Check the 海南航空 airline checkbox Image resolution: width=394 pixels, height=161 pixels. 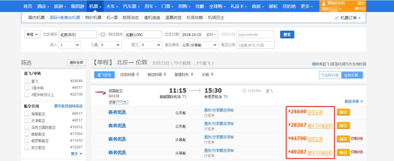27,114
